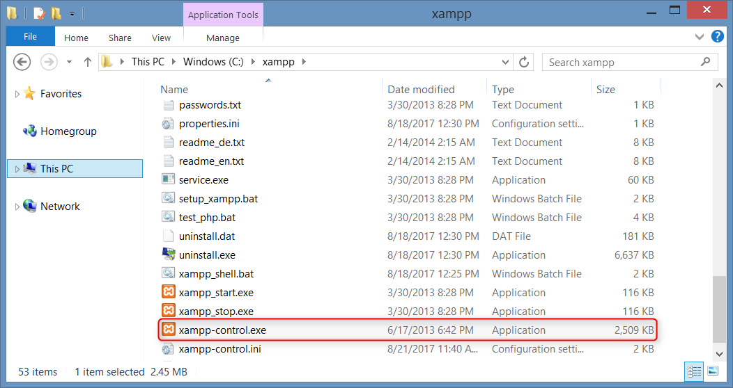Expand Favorites tree node
The width and height of the screenshot is (733, 388).
pos(17,94)
